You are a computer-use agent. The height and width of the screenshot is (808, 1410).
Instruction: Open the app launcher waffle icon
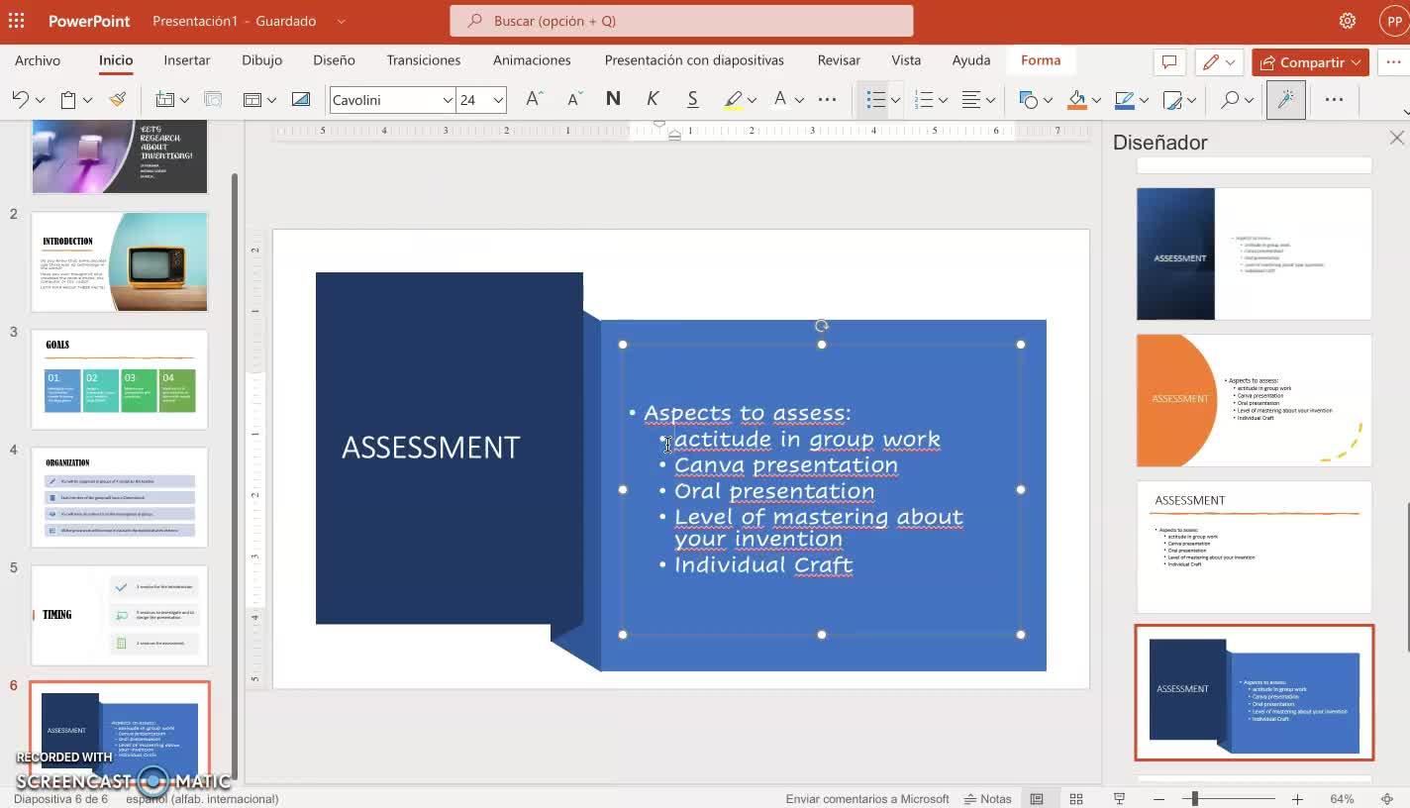16,21
